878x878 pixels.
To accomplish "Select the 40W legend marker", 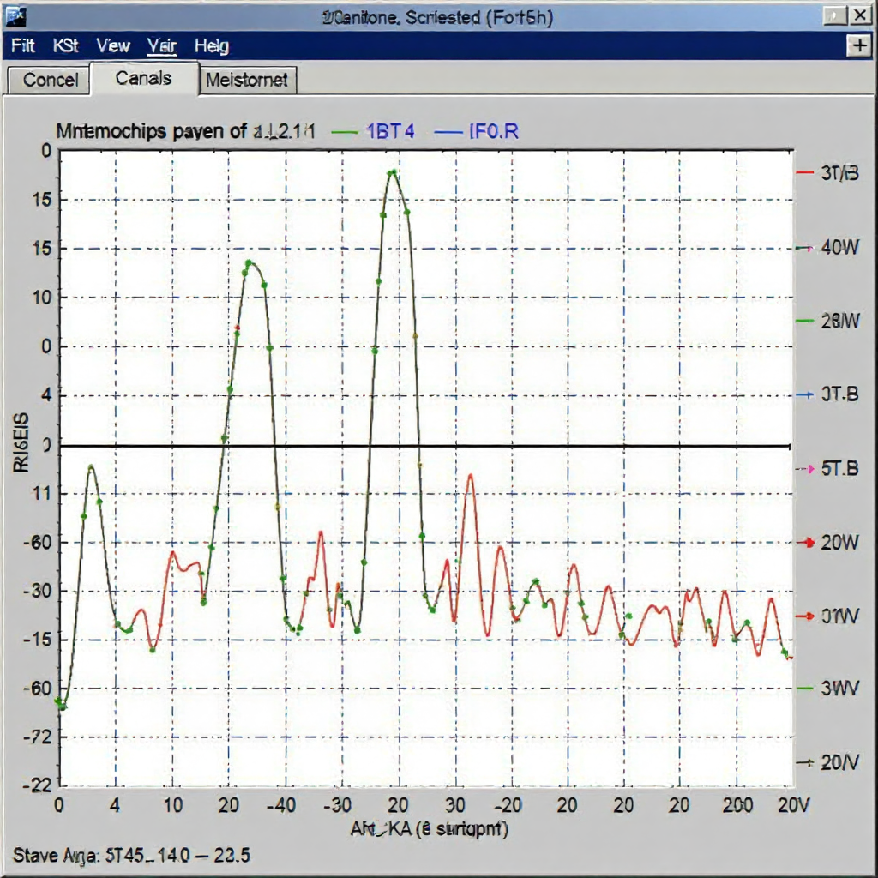I will click(804, 248).
